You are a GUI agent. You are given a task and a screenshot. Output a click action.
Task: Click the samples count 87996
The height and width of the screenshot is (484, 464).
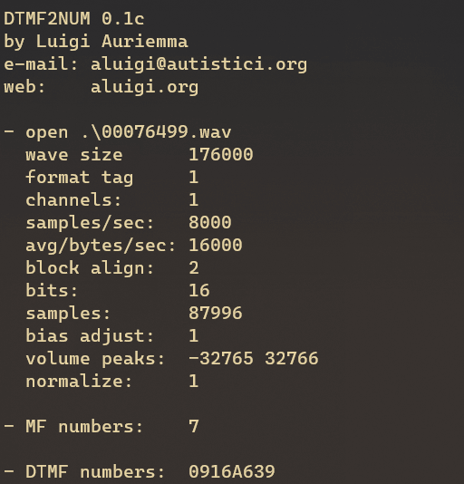coord(216,313)
